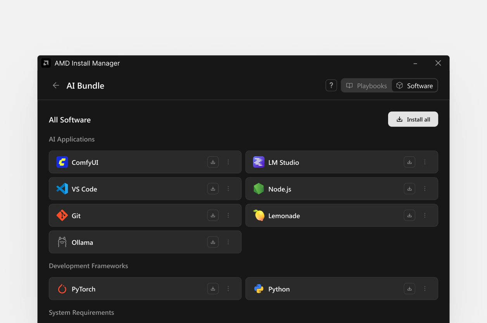Click the Ollama name label
This screenshot has height=323, width=487.
82,243
